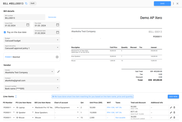The height and width of the screenshot is (122, 182).
Task: Open the Issue Date calendar picker
Action: pyautogui.click(x=28, y=25)
